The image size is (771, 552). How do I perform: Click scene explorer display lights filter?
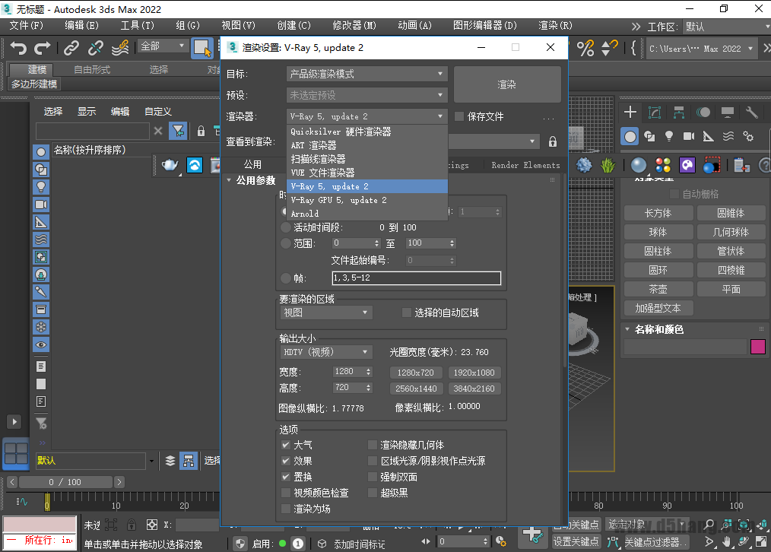point(41,187)
